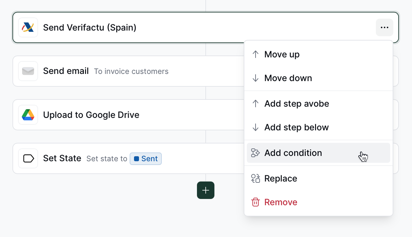Click the gray envelope email icon
This screenshot has height=237, width=412.
pos(28,71)
